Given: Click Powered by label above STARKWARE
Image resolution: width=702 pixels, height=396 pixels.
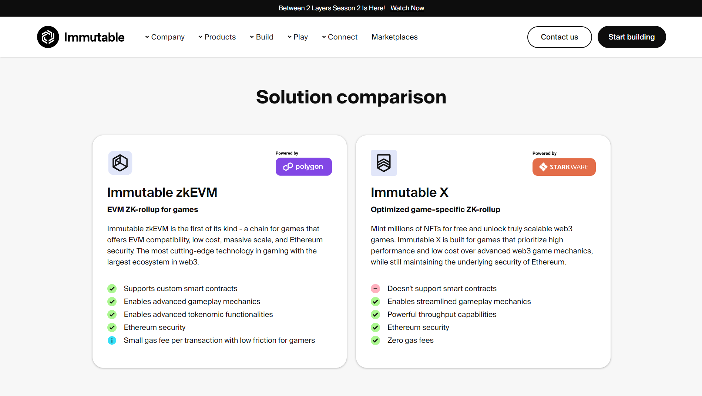Looking at the screenshot, I should click(544, 153).
